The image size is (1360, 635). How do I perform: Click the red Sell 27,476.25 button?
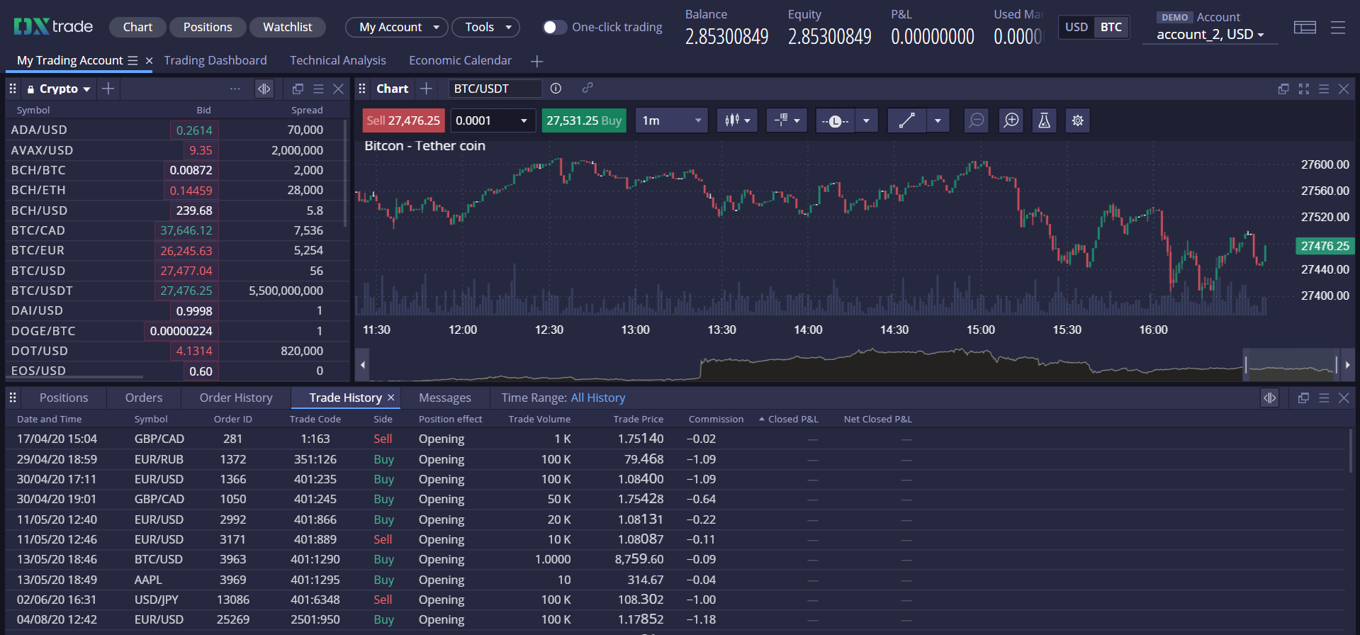[403, 120]
